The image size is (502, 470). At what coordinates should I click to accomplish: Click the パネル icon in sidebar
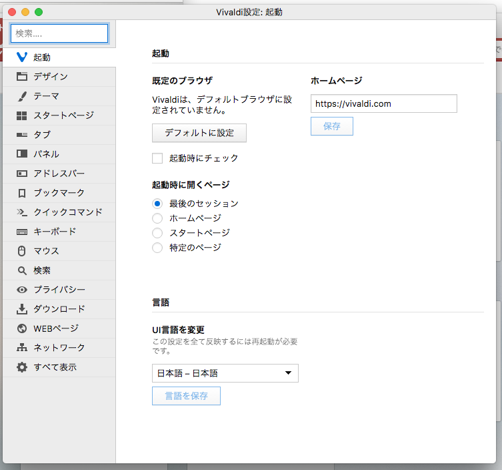(x=22, y=154)
